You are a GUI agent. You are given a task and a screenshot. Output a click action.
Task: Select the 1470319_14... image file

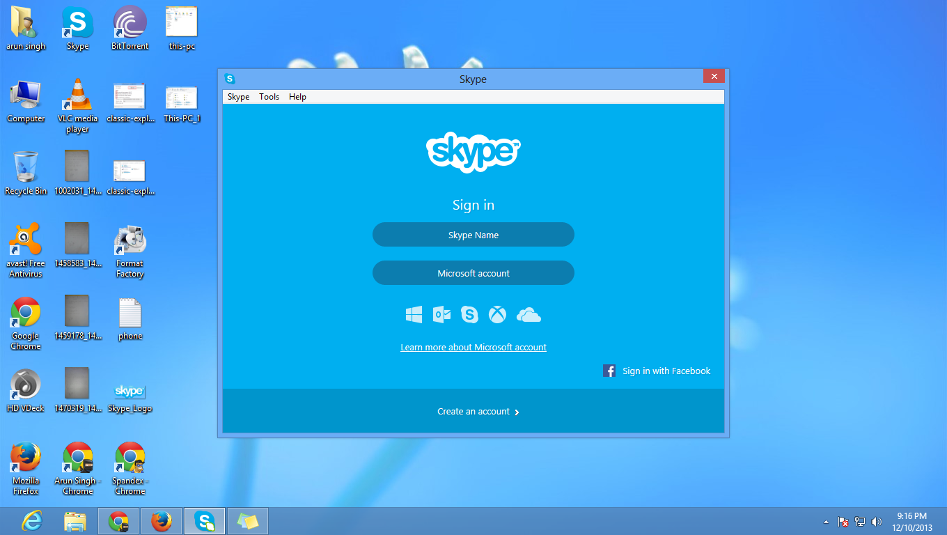pyautogui.click(x=77, y=391)
